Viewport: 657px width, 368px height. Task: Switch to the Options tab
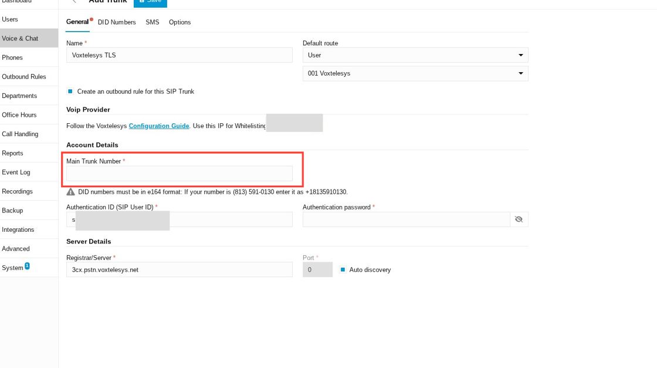point(180,22)
